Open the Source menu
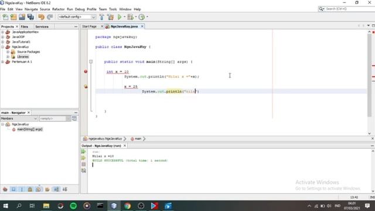 (x=45, y=9)
